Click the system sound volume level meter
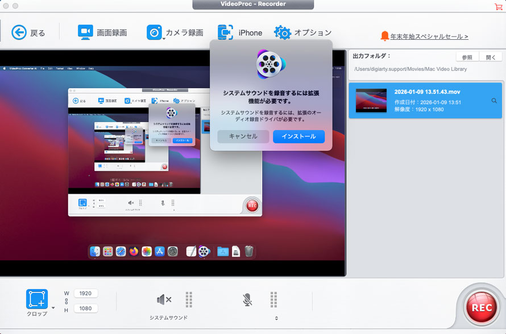506x334 pixels. [x=189, y=299]
